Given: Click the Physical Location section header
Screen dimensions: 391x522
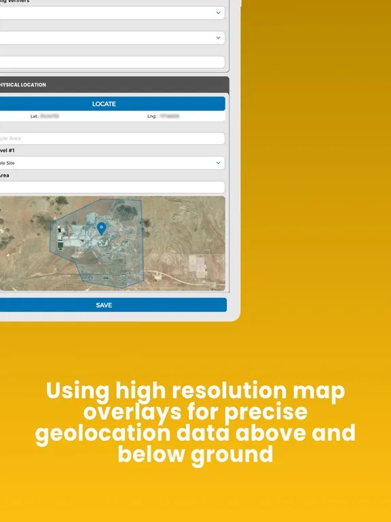Looking at the screenshot, I should click(114, 85).
